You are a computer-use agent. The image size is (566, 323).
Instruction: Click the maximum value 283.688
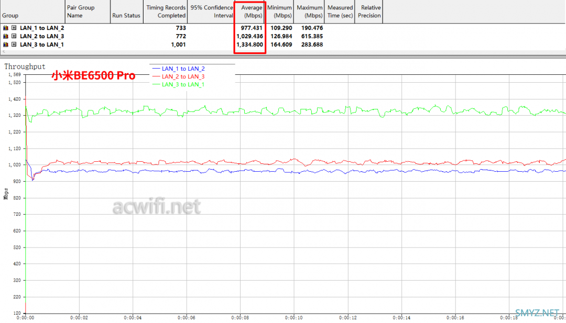point(312,44)
